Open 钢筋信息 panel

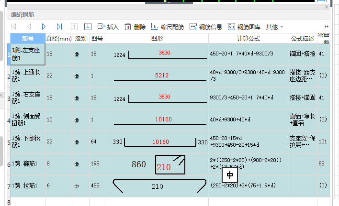pos(206,27)
